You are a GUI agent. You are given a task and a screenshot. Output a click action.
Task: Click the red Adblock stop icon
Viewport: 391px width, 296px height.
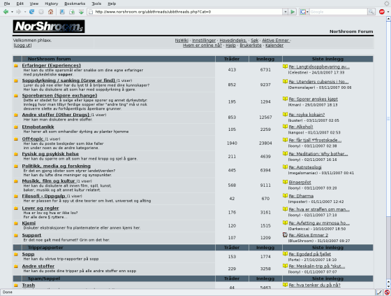tap(381, 12)
